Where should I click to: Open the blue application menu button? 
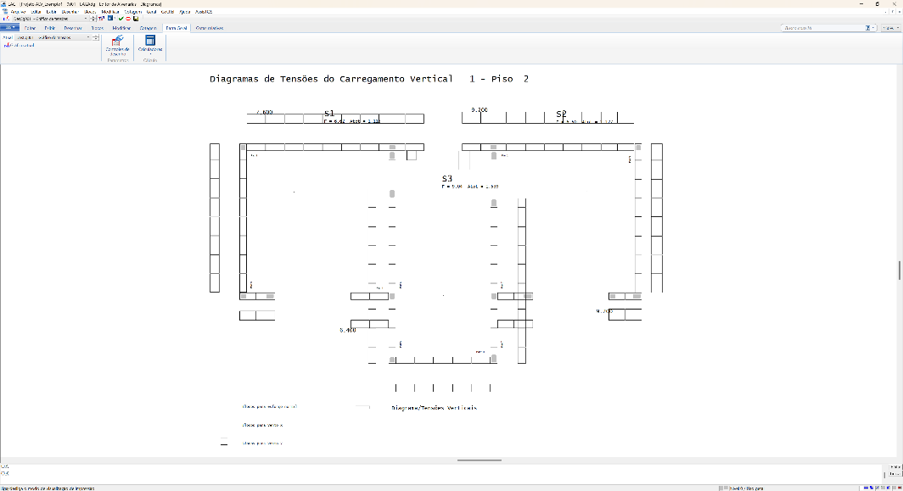click(10, 28)
